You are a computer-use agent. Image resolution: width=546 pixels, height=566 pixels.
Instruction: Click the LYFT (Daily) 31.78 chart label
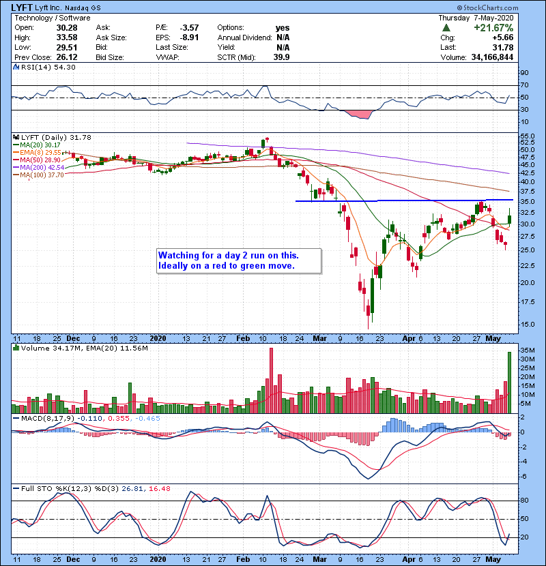point(56,137)
